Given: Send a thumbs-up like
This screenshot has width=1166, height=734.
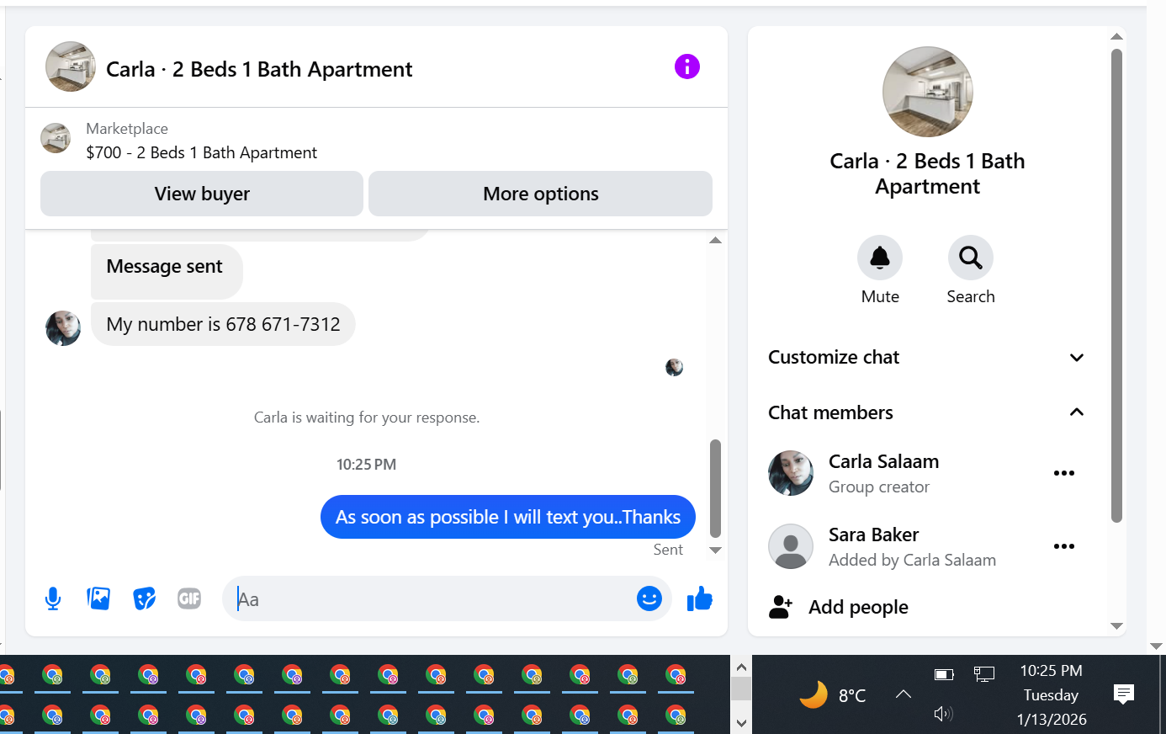Looking at the screenshot, I should coord(700,598).
